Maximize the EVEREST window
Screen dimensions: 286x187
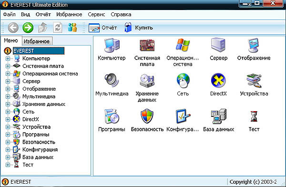click(257, 3)
